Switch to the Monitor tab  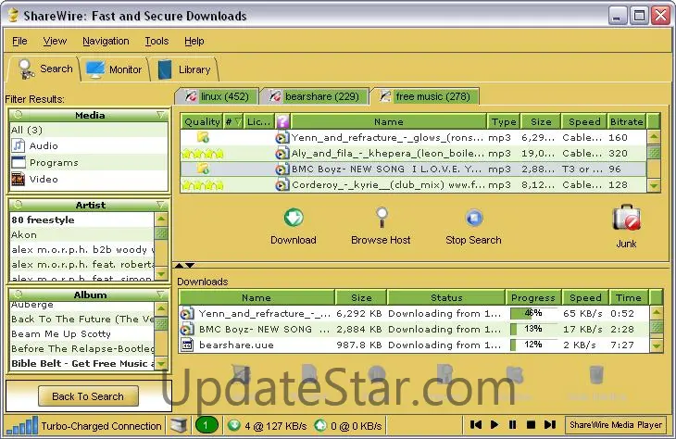[114, 69]
